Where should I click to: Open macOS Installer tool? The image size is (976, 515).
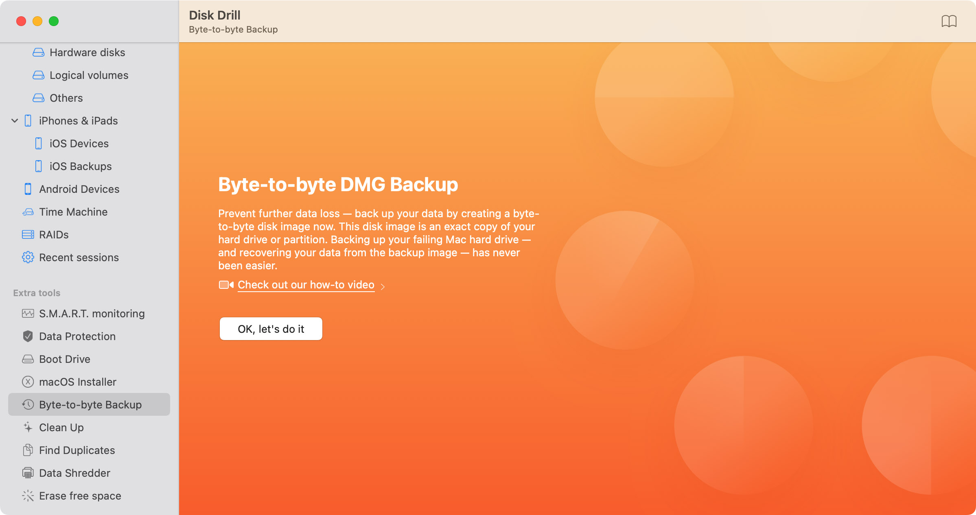pos(77,382)
